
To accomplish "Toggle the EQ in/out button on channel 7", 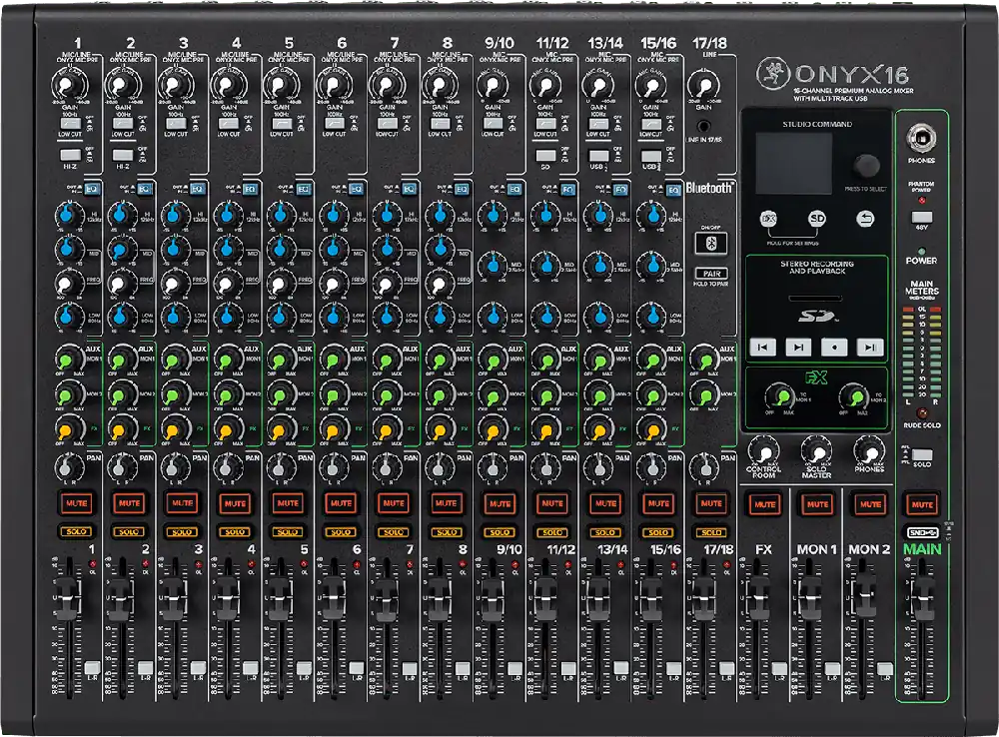I will click(x=409, y=189).
